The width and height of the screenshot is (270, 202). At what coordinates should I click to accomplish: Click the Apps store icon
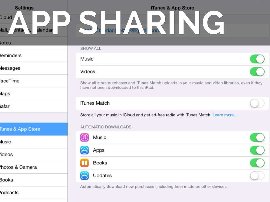tap(84, 150)
